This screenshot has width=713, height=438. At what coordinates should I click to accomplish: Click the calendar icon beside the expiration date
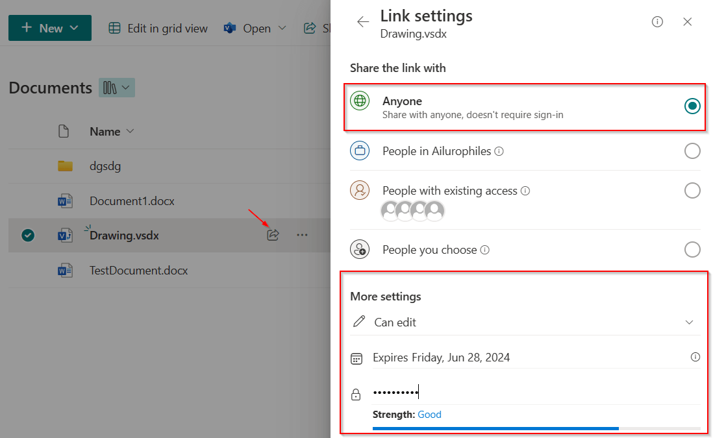356,357
